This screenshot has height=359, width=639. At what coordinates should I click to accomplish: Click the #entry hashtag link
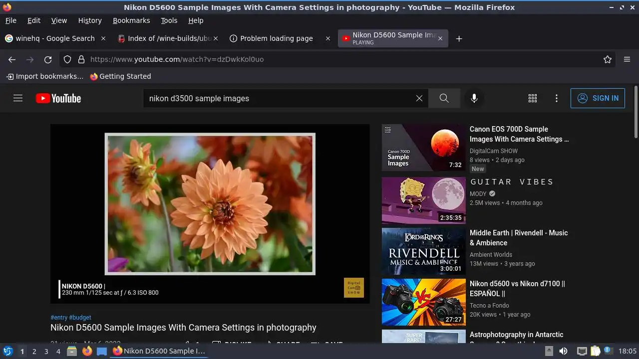click(x=59, y=317)
